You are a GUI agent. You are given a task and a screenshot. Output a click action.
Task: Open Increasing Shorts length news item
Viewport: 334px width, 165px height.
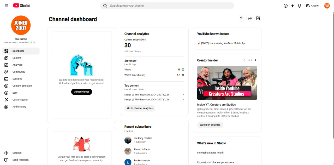click(210, 153)
